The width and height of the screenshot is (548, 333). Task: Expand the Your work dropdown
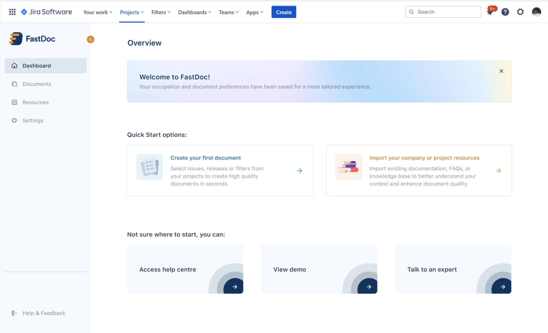tap(98, 12)
